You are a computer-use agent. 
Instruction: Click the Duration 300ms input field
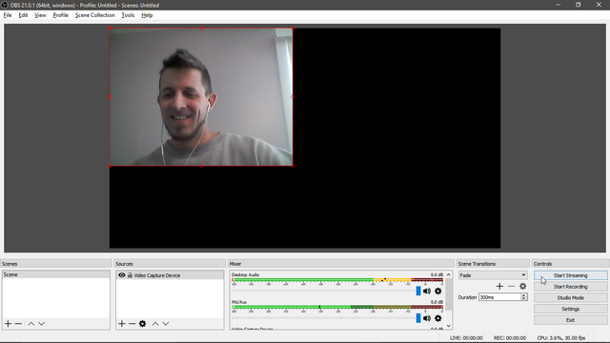click(x=499, y=297)
